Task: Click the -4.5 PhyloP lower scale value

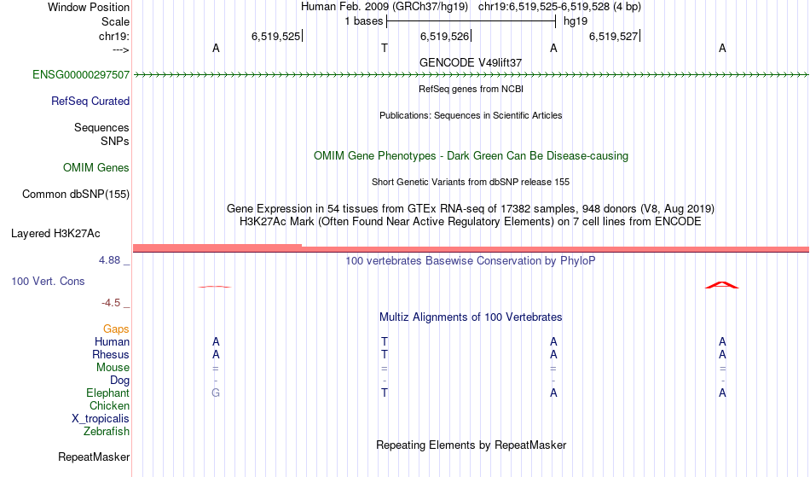Action: coord(111,303)
